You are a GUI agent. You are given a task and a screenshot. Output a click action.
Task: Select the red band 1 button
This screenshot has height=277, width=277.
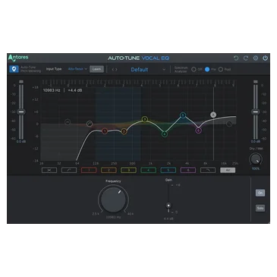[89, 170]
